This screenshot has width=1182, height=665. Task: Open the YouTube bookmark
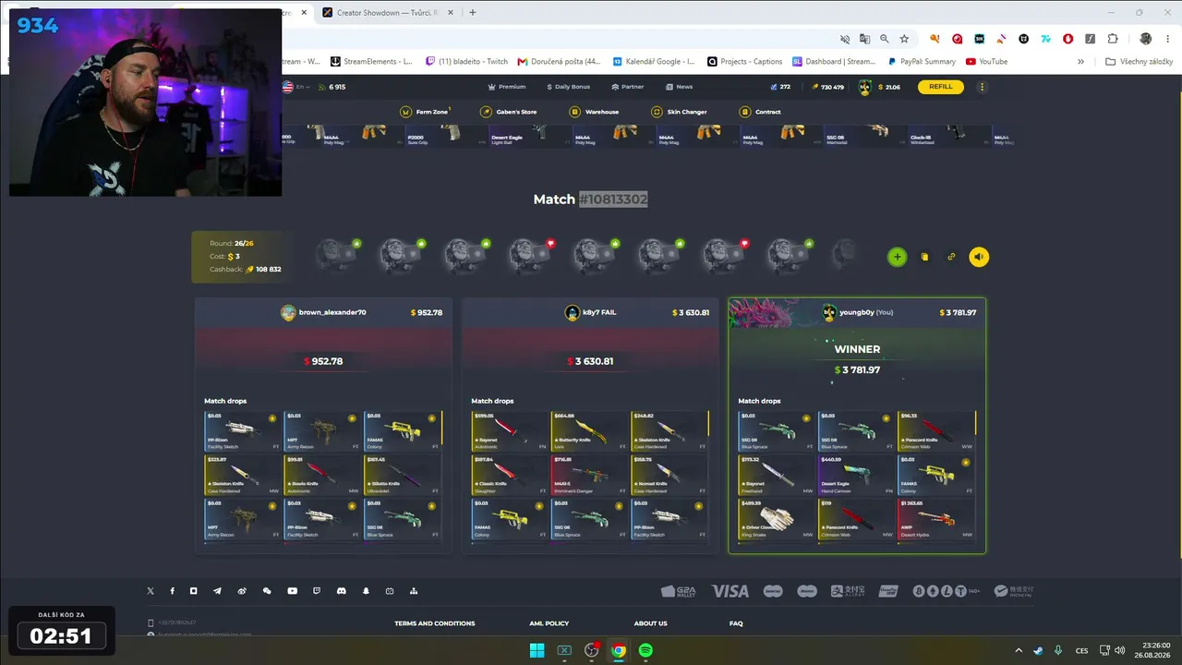(x=986, y=62)
